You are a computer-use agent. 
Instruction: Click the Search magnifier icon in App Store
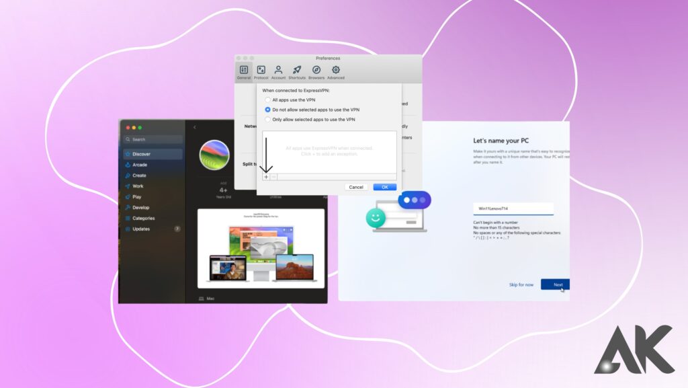pos(128,139)
